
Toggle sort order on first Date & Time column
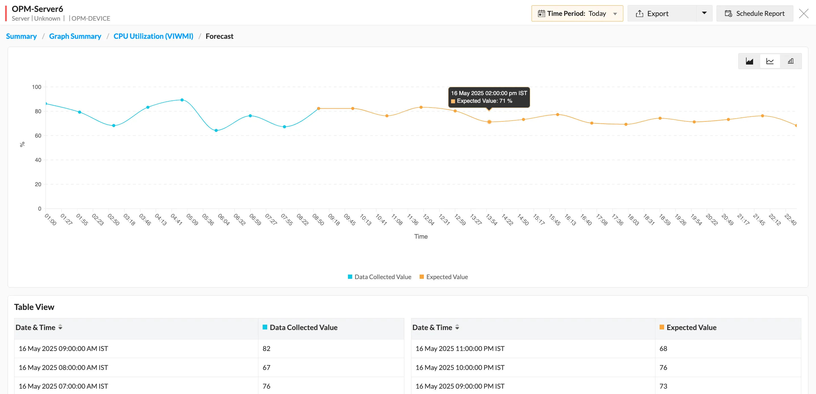point(61,327)
